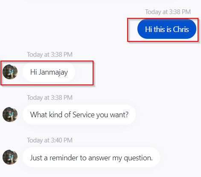This screenshot has height=177, width=201.
Task: Click the 'Hi Janmajay' message bubble
Action: pos(49,72)
